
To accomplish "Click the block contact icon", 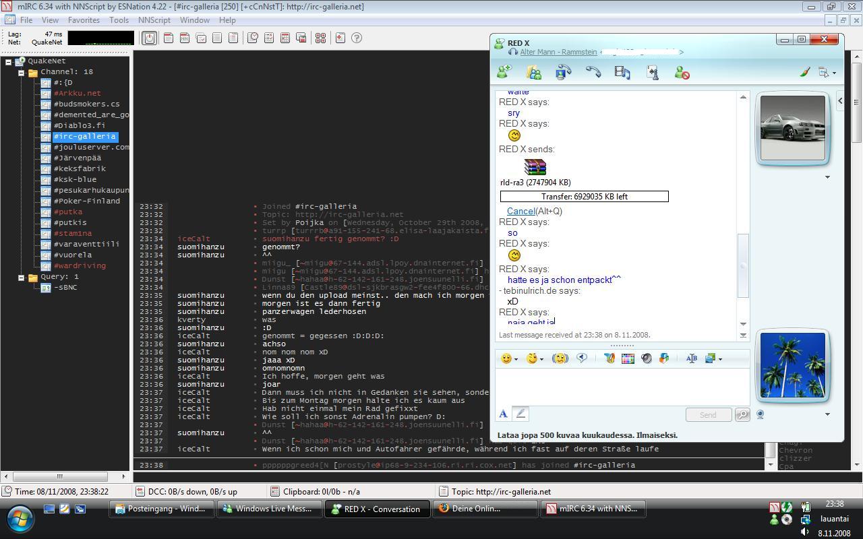I will coord(682,72).
